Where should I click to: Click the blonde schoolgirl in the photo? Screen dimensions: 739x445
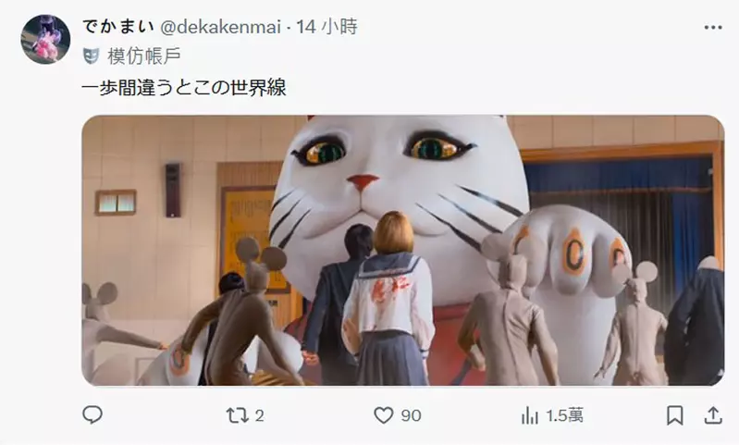pos(388,299)
